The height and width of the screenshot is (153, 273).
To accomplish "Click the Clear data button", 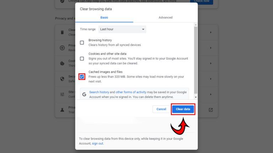I will [x=183, y=109].
